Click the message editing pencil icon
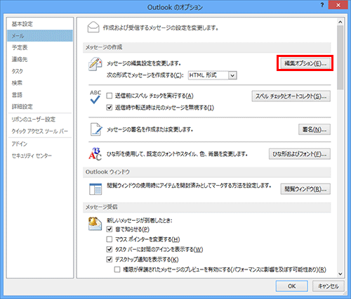The width and height of the screenshot is (351, 299). (95, 64)
